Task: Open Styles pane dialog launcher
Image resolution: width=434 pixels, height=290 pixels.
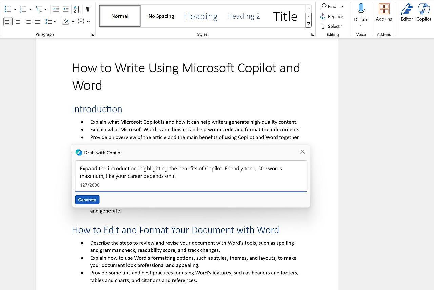Action: pos(313,34)
